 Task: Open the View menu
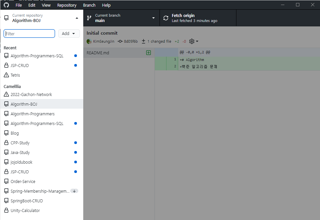pos(46,5)
